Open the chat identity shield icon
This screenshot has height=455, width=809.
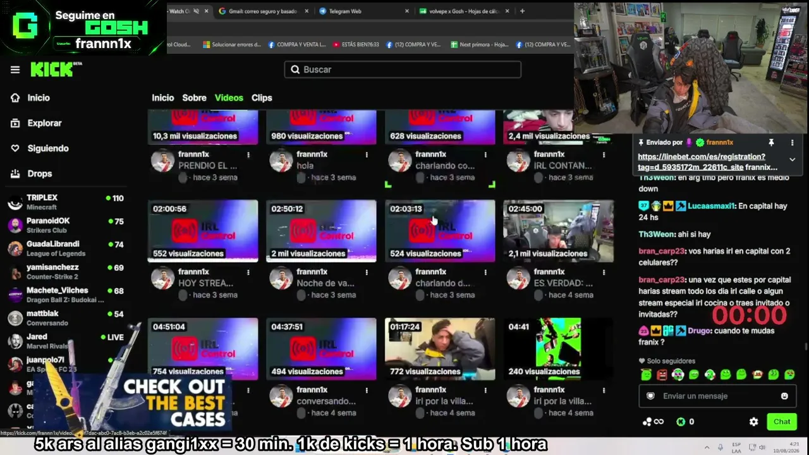click(650, 396)
